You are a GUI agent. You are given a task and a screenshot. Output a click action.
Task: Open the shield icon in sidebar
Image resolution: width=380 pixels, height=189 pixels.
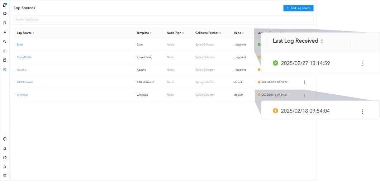(x=5, y=23)
